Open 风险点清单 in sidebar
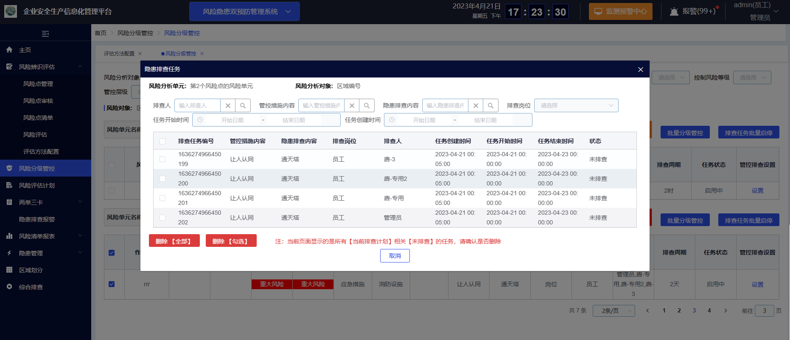The width and height of the screenshot is (790, 340). point(38,118)
